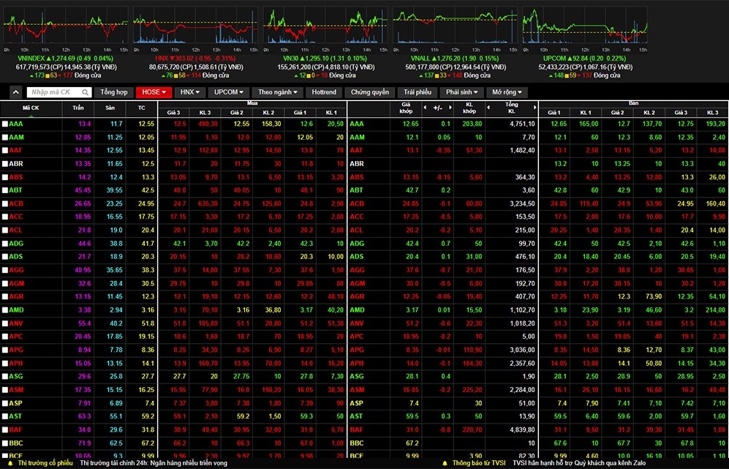Check the box beside BAF

tap(6, 430)
